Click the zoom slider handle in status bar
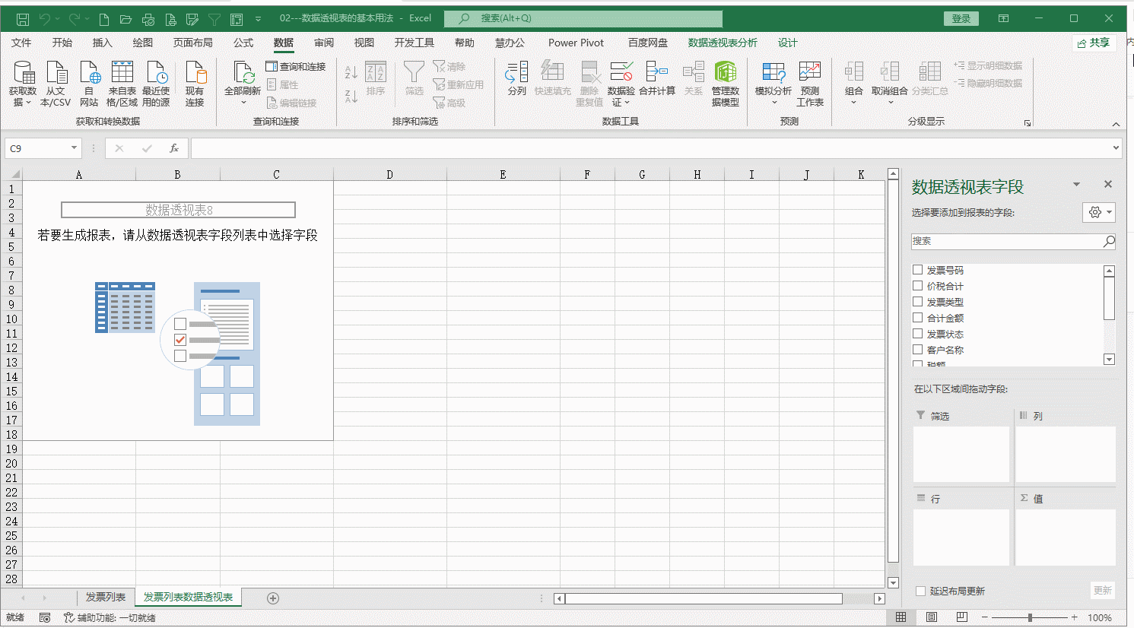 1030,617
